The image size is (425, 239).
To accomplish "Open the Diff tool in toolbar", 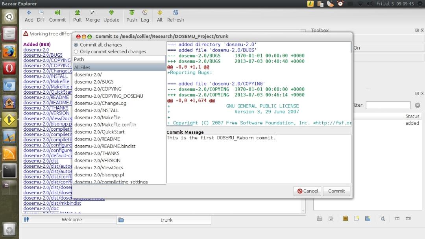I will click(x=41, y=16).
